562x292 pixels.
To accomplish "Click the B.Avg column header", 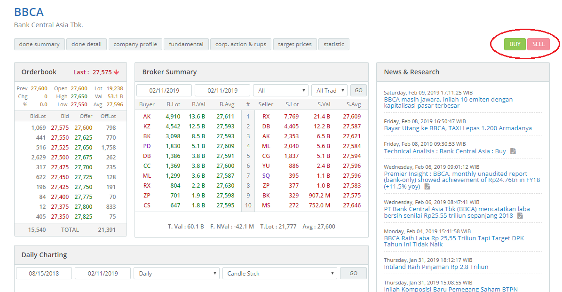I will pyautogui.click(x=227, y=104).
